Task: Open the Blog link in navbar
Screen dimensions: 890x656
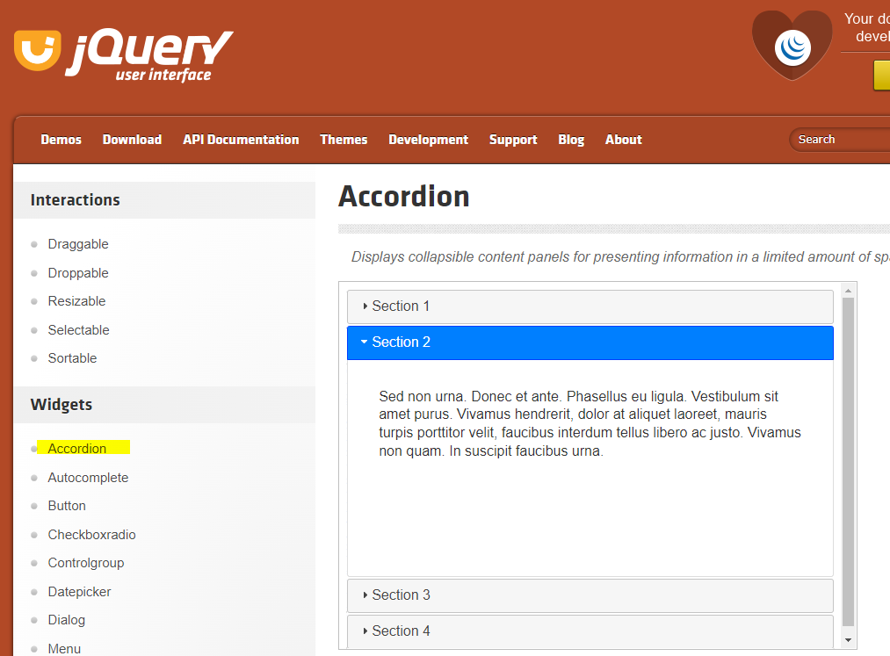Action: click(571, 140)
